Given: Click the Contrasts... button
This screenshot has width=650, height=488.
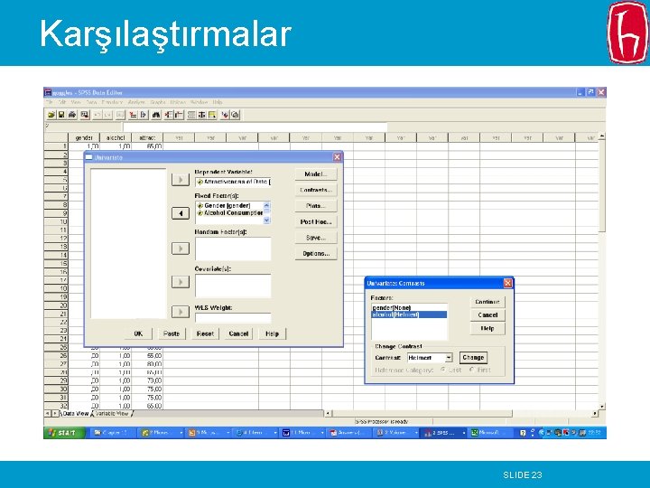Looking at the screenshot, I should tap(316, 190).
